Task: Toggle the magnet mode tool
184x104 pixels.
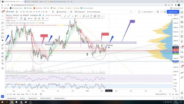Action: click(3, 53)
